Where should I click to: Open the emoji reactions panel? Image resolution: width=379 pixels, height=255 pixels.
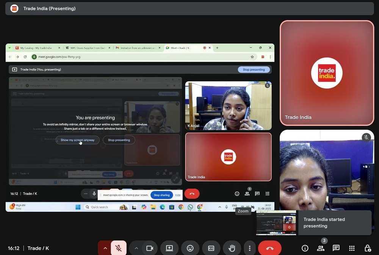[190, 248]
